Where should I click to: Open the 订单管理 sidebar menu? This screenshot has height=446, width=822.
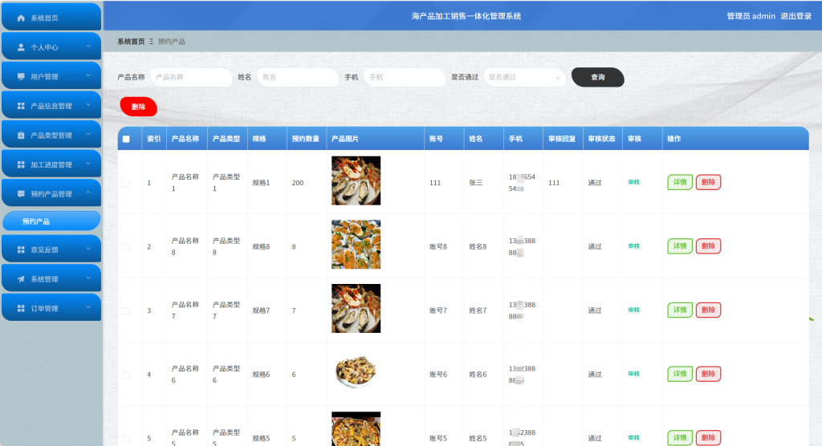pos(51,308)
